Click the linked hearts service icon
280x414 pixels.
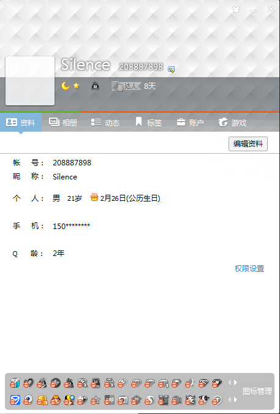click(x=28, y=383)
